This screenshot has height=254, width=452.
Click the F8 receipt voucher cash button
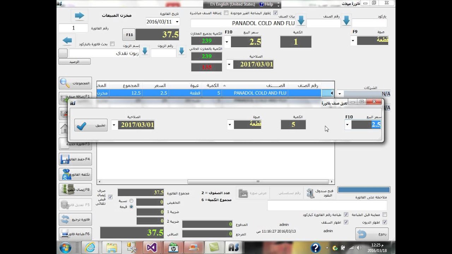[75, 189]
